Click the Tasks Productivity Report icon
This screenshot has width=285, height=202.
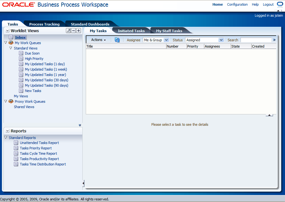(x=16, y=159)
